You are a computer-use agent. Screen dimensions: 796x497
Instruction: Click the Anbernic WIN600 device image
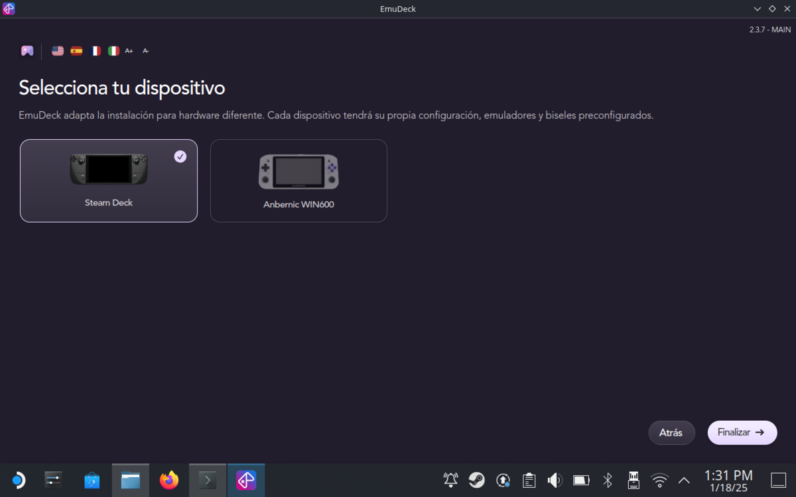pos(298,172)
